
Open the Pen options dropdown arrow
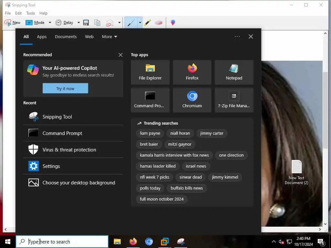click(140, 23)
